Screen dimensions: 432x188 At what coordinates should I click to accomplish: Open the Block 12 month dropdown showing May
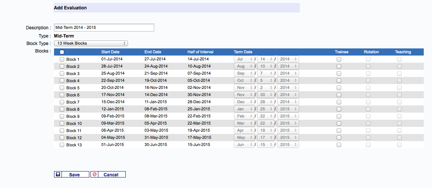coord(244,138)
